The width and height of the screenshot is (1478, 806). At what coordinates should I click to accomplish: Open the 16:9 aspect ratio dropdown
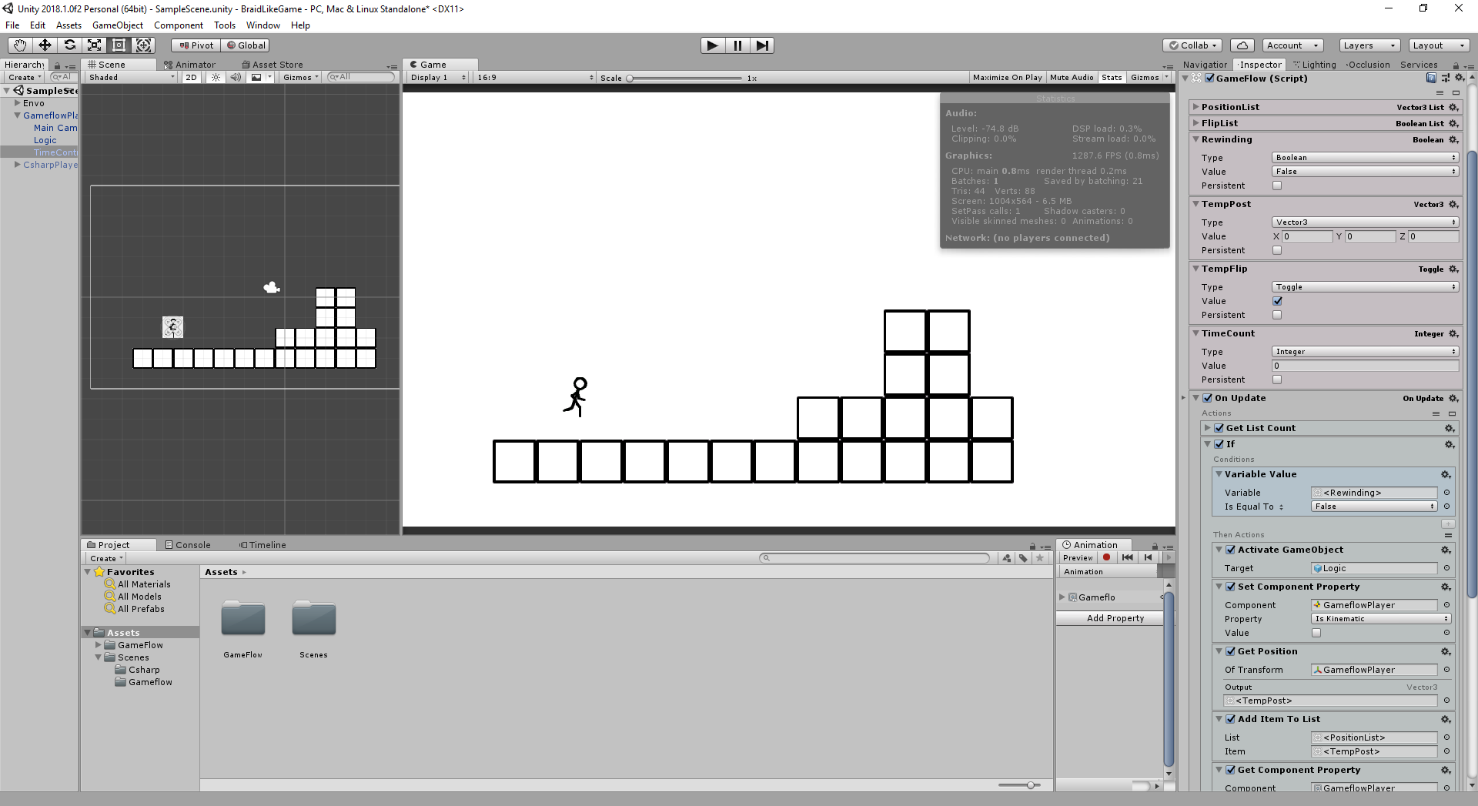pyautogui.click(x=535, y=77)
